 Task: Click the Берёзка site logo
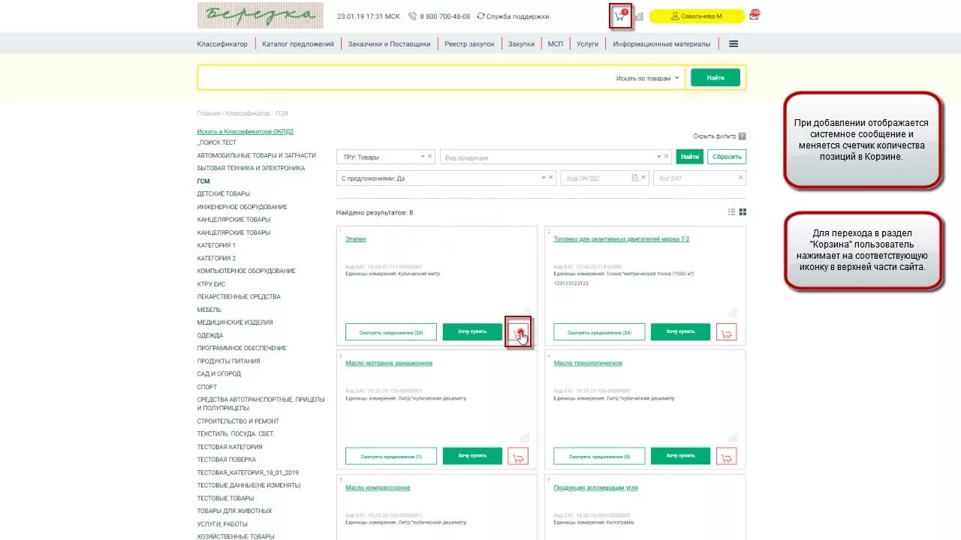pos(261,16)
